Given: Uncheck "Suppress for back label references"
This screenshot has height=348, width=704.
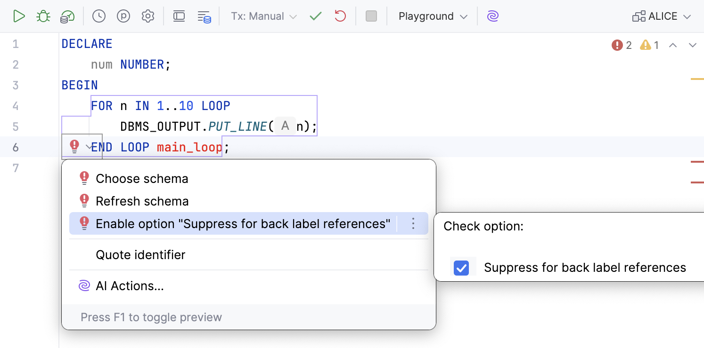Looking at the screenshot, I should pyautogui.click(x=462, y=267).
